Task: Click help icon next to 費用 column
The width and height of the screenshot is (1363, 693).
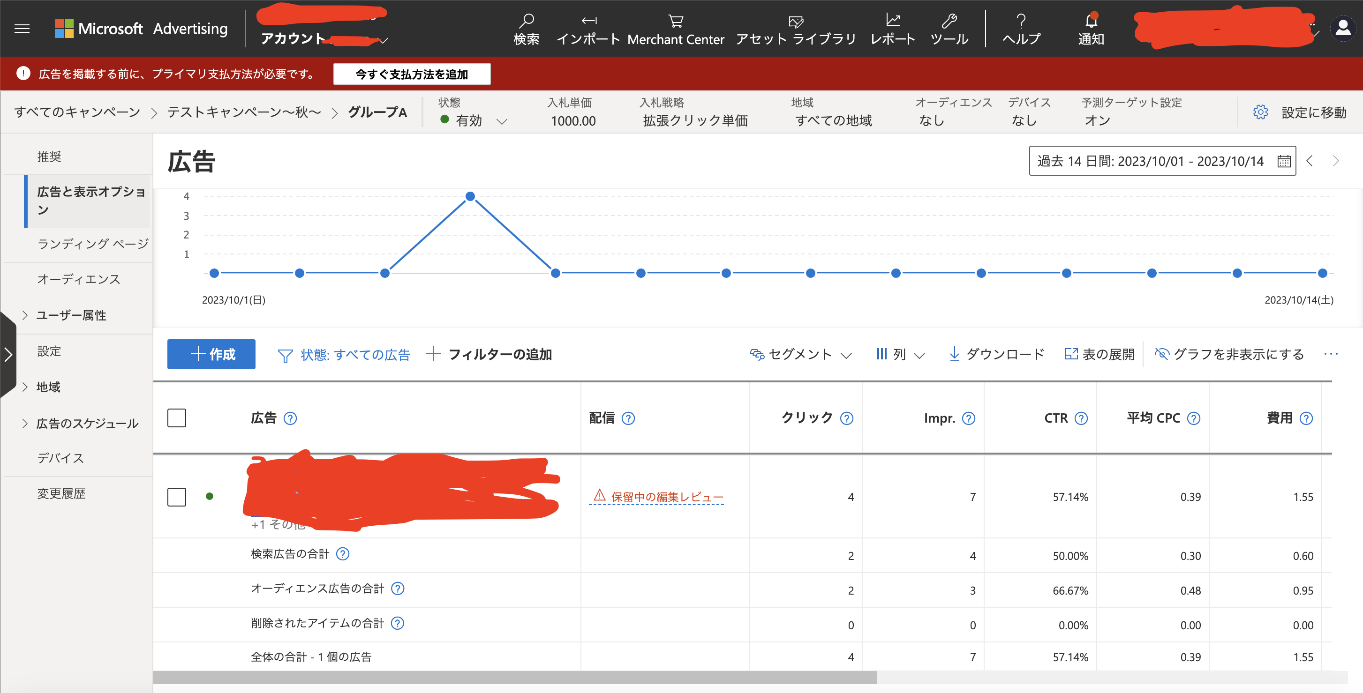Action: (1306, 418)
